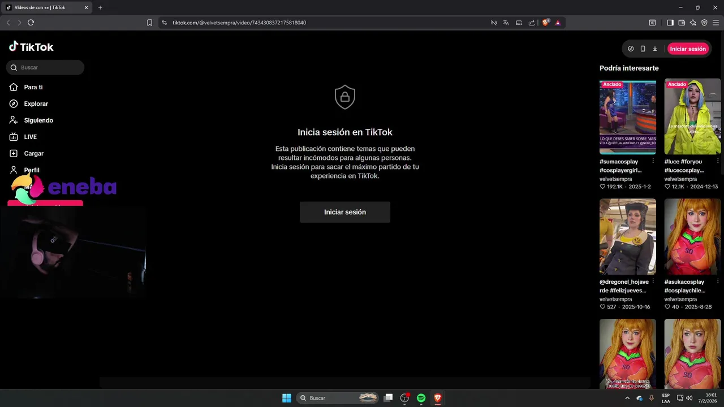Open more options for #sumacosplay video

653,161
